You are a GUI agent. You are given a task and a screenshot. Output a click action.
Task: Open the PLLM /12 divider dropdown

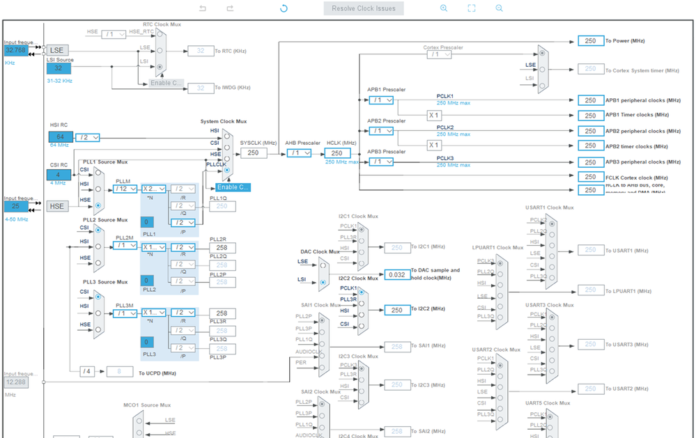click(125, 189)
